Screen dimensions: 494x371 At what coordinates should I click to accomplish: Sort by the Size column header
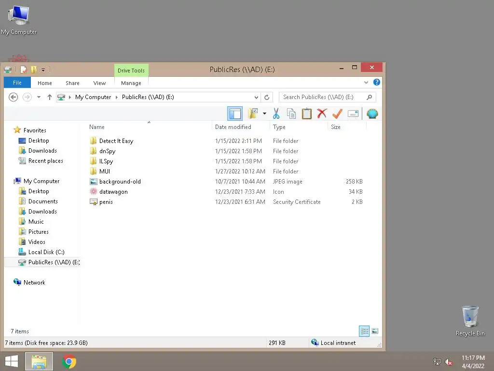pos(347,127)
